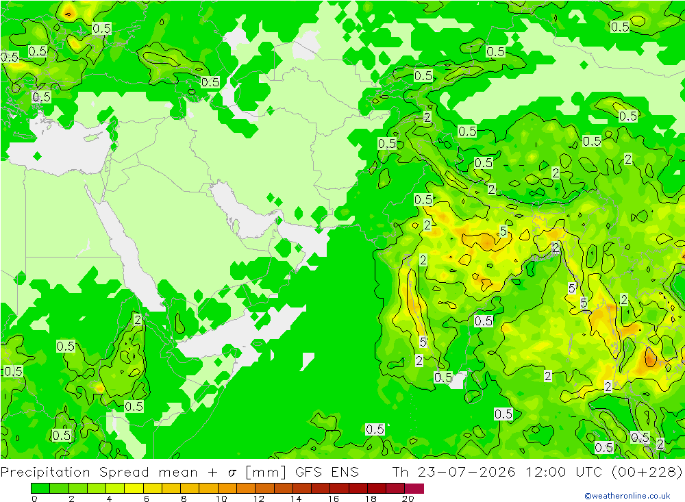
Task: Click the legend tick label 16
Action: [334, 499]
